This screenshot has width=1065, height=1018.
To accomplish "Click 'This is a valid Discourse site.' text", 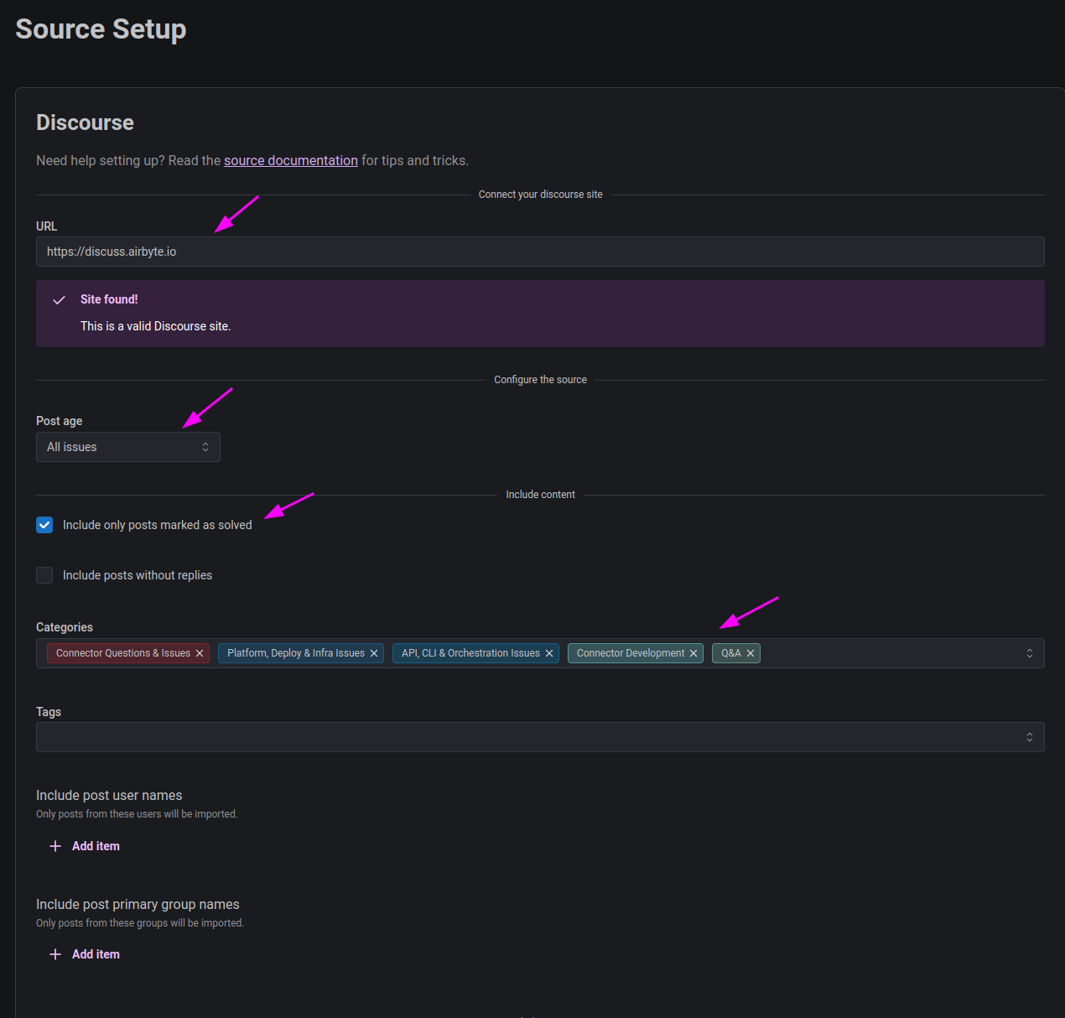I will tap(156, 326).
